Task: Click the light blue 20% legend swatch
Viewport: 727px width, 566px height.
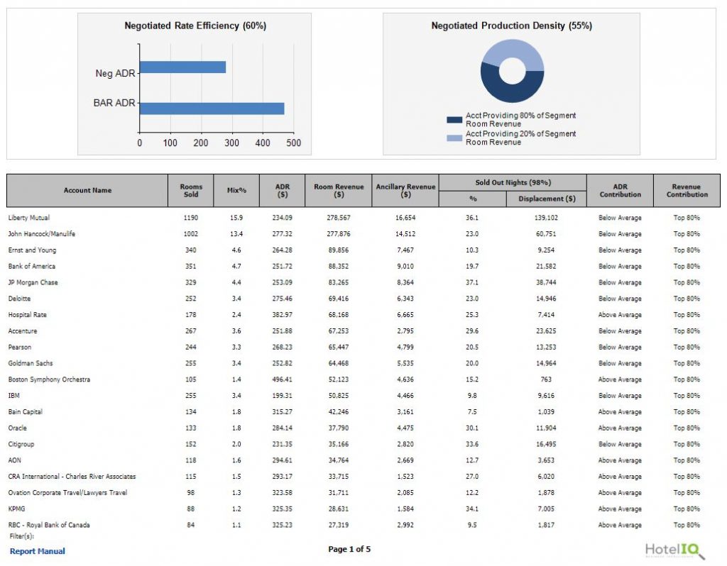Action: pyautogui.click(x=454, y=138)
